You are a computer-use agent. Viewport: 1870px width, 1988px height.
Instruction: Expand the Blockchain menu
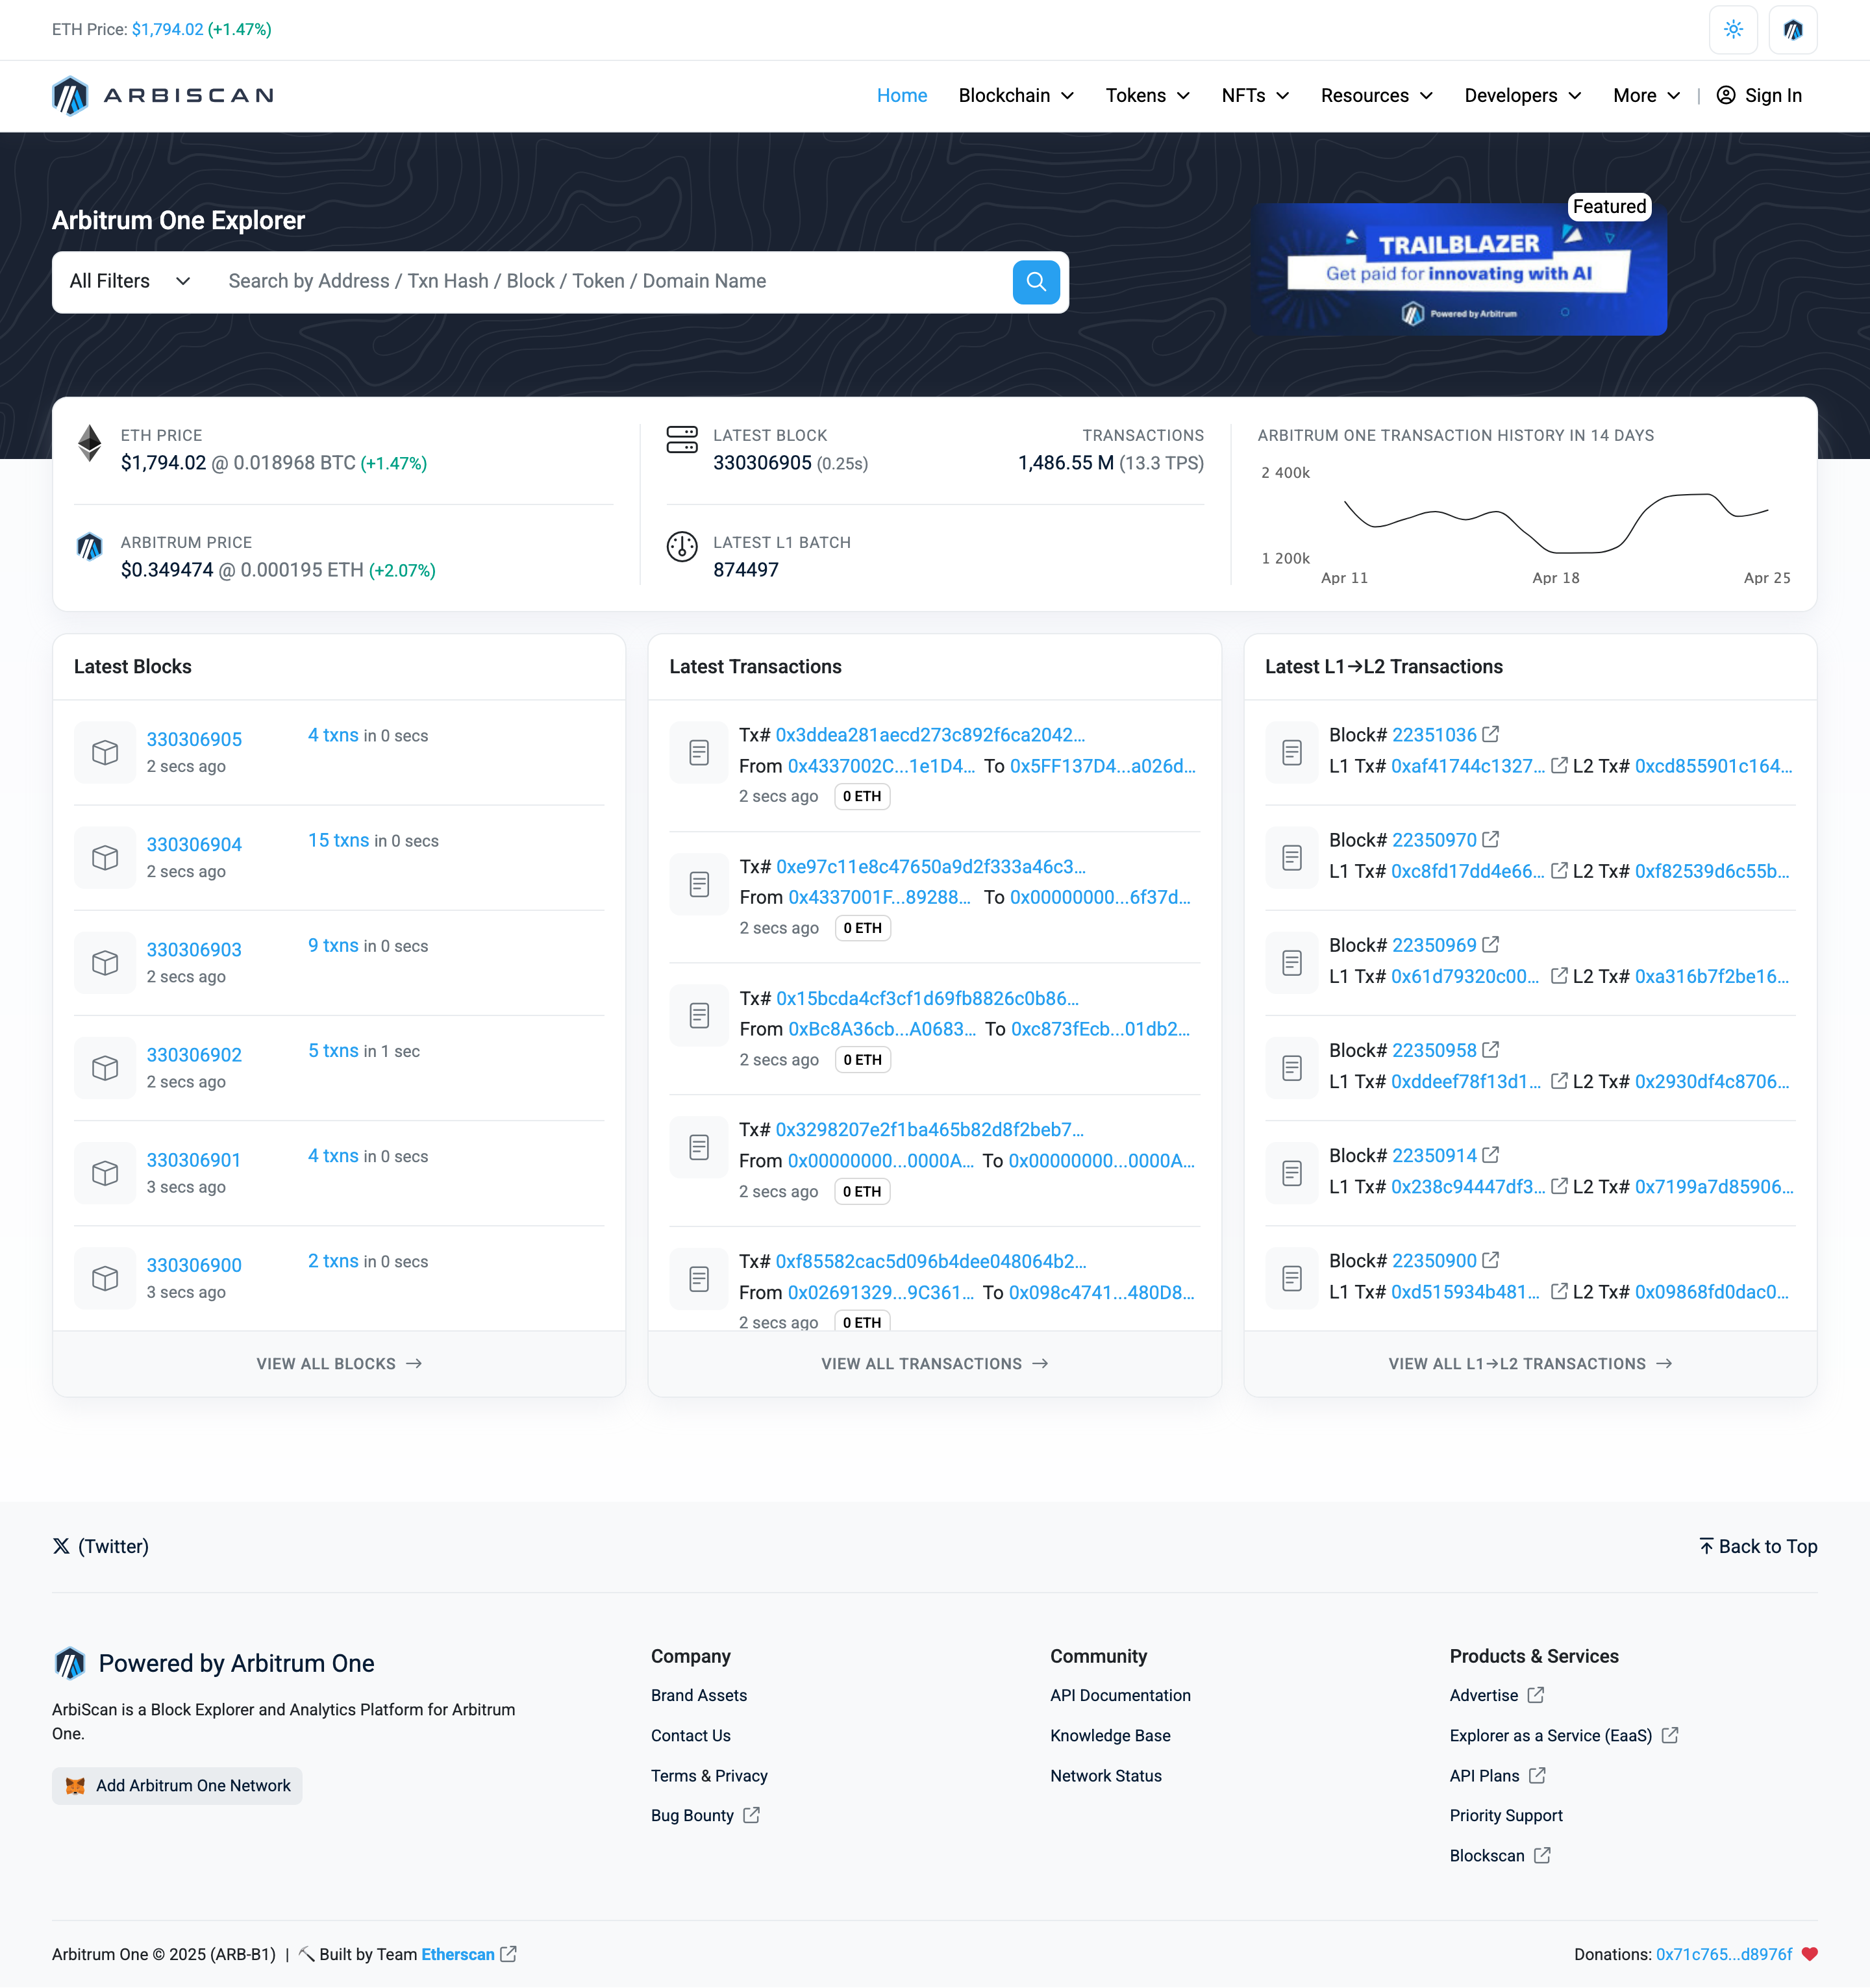tap(1016, 96)
